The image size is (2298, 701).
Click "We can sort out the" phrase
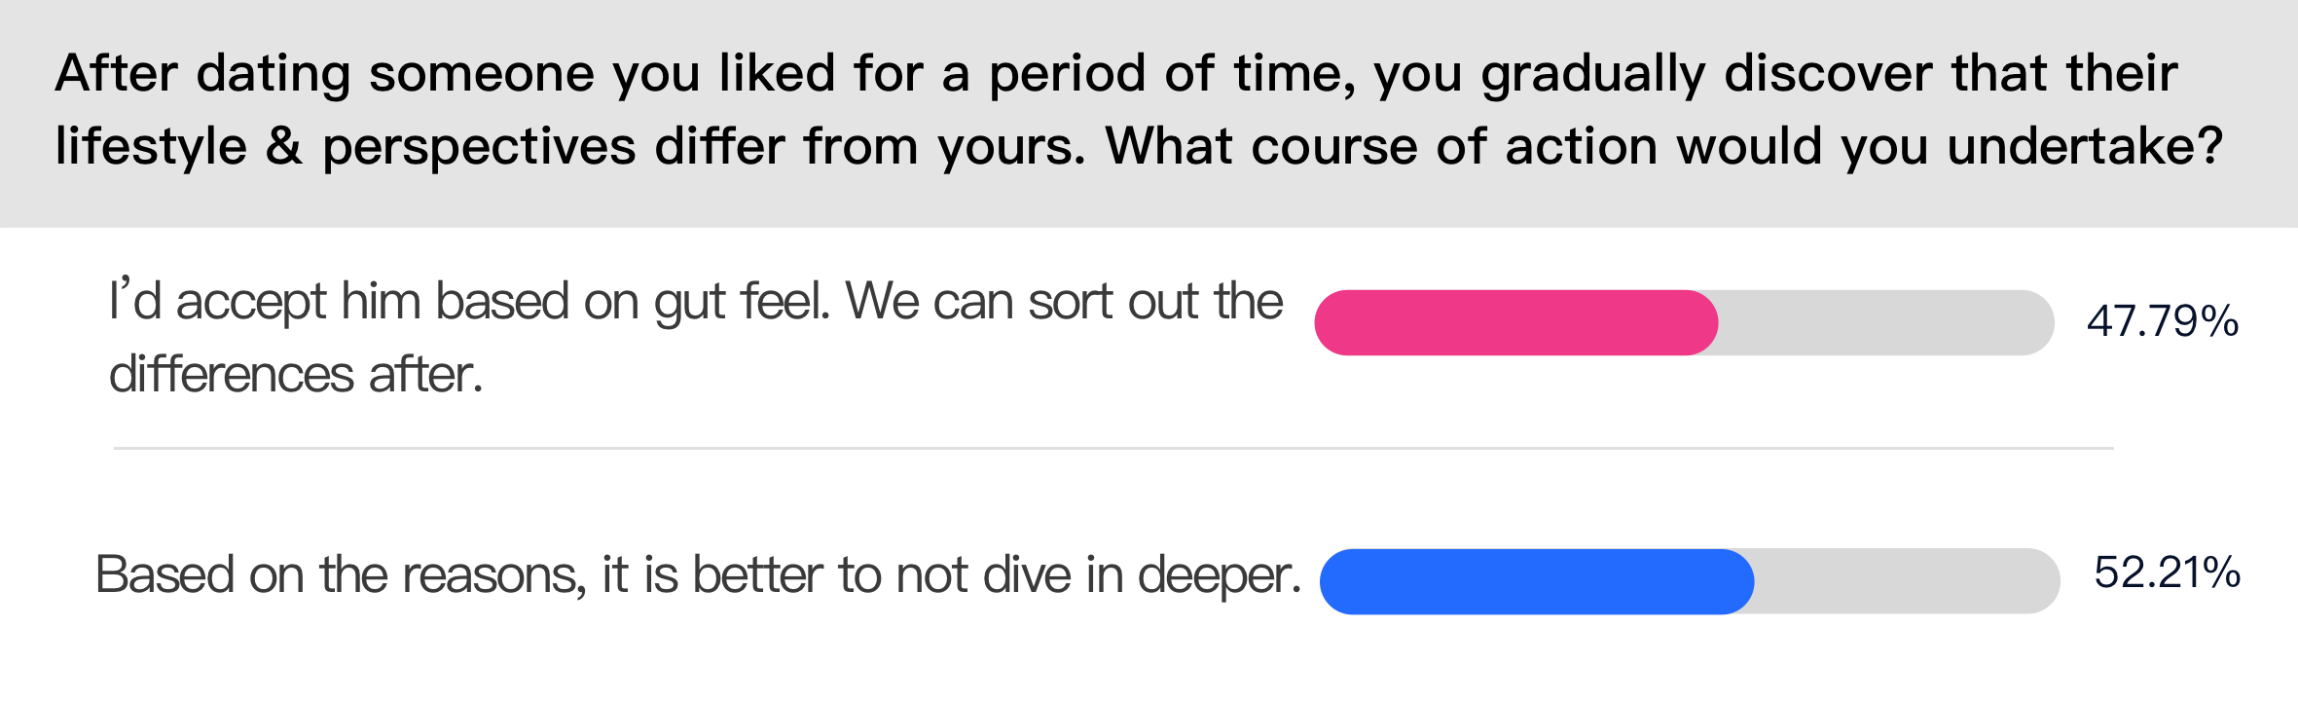(x=1064, y=301)
